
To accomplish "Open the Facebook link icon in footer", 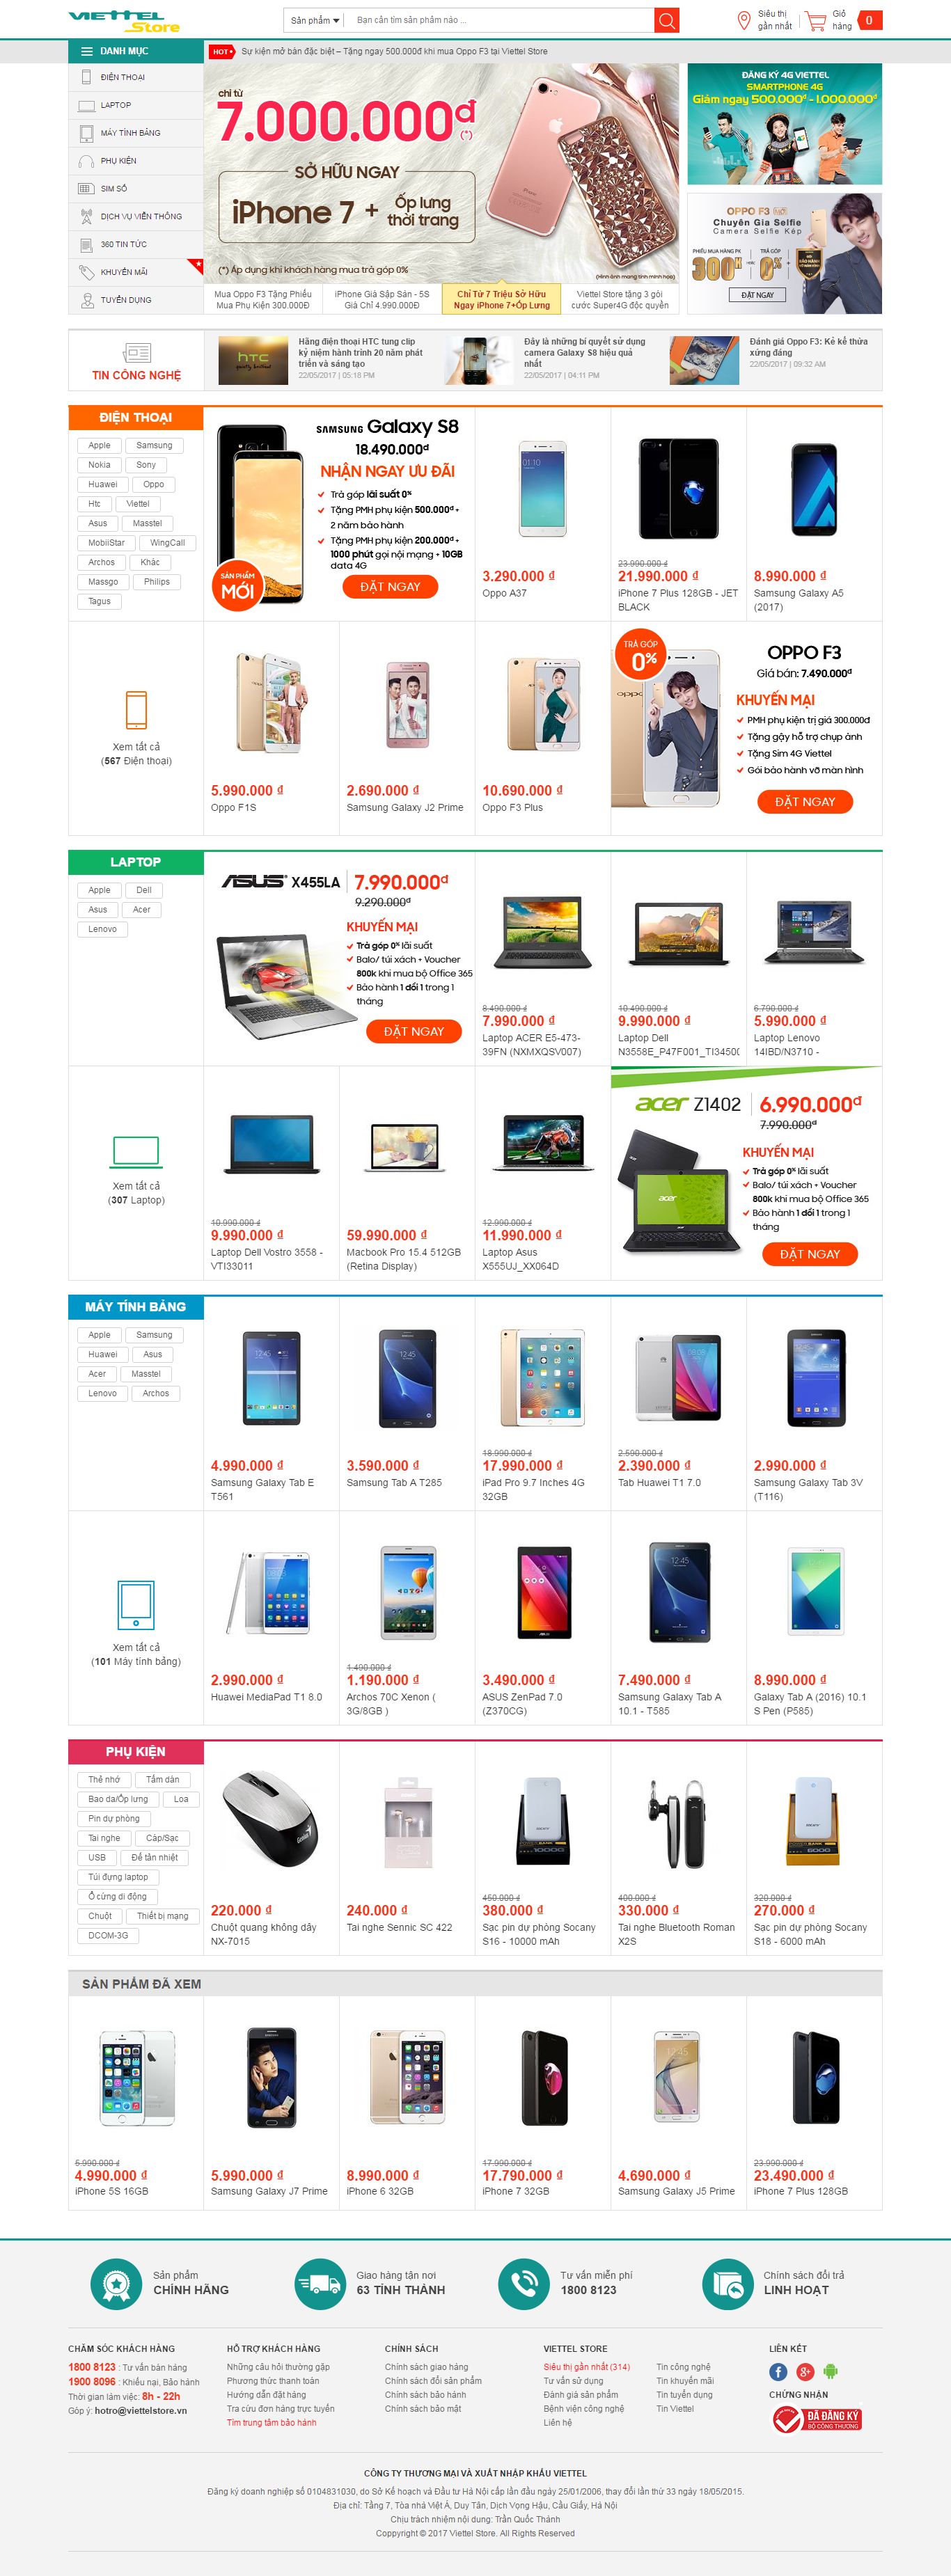I will click(x=778, y=2371).
